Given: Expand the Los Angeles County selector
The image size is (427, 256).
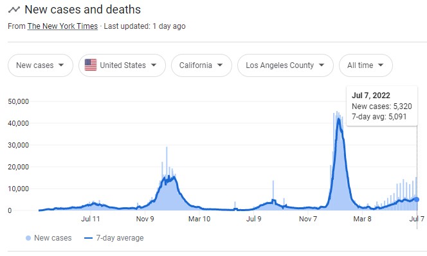Looking at the screenshot, I should pyautogui.click(x=286, y=65).
